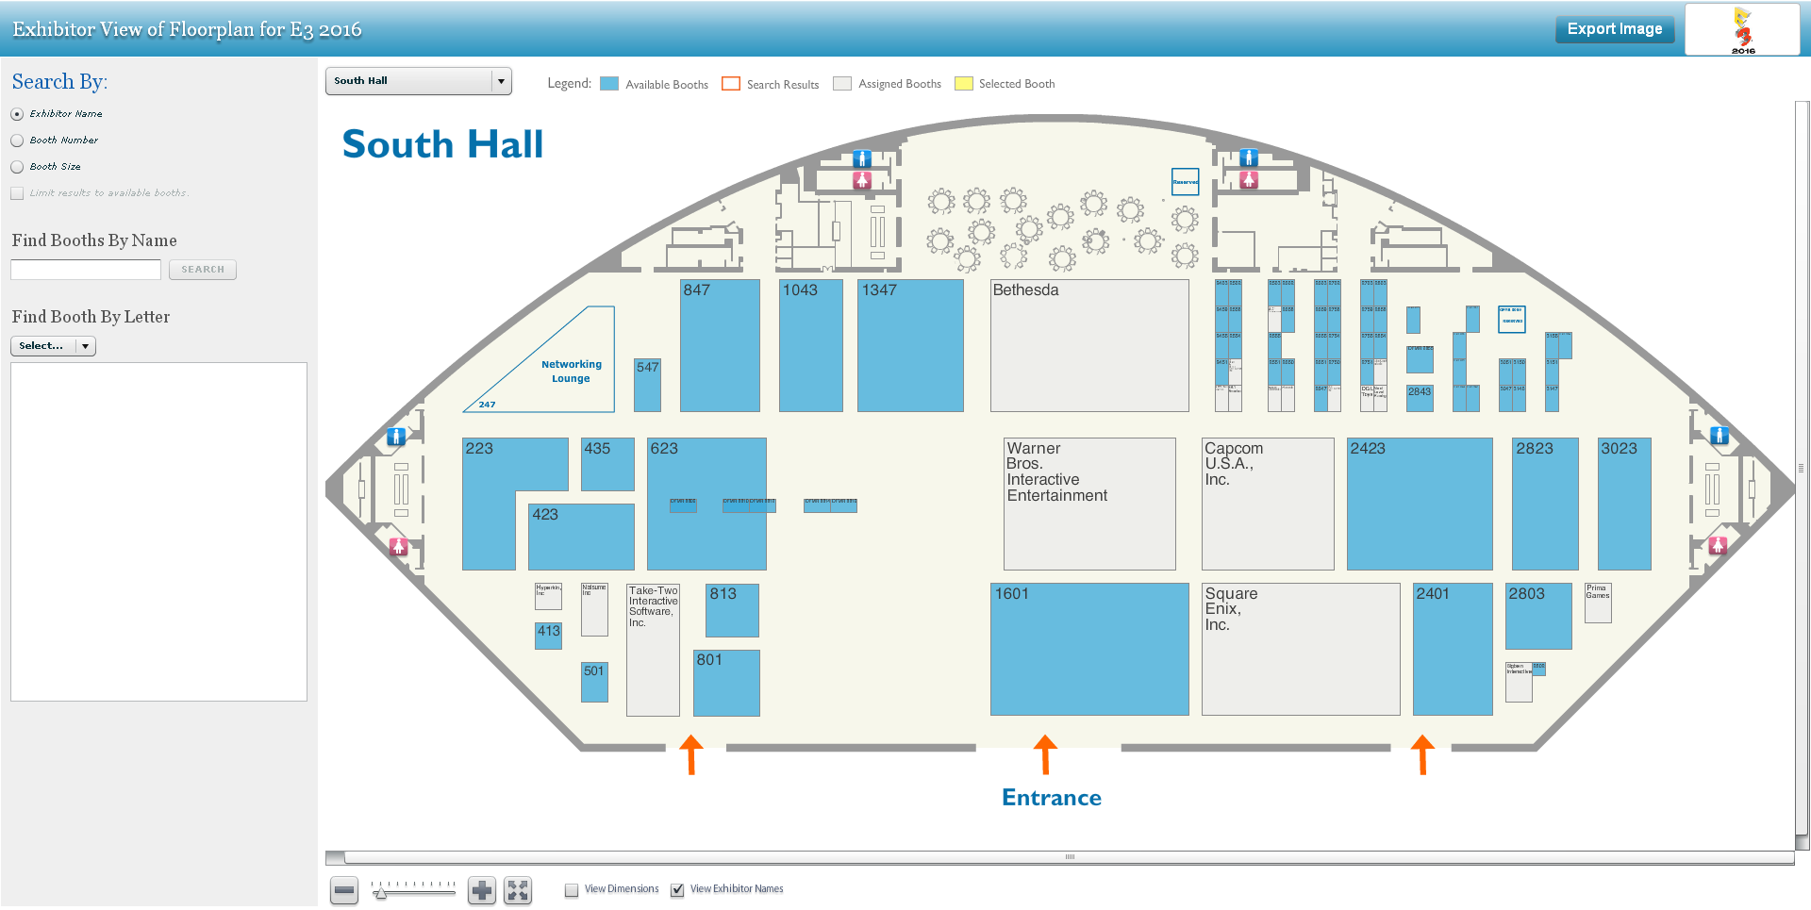The width and height of the screenshot is (1811, 910).
Task: Expand the Find Booth By Letter dropdown
Action: (x=53, y=346)
